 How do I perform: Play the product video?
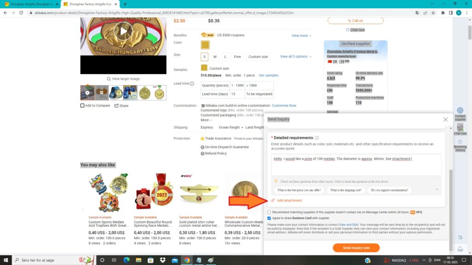pyautogui.click(x=123, y=31)
